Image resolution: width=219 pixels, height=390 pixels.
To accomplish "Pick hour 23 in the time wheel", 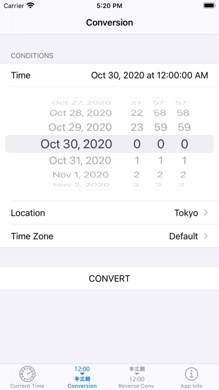I will coord(137,127).
